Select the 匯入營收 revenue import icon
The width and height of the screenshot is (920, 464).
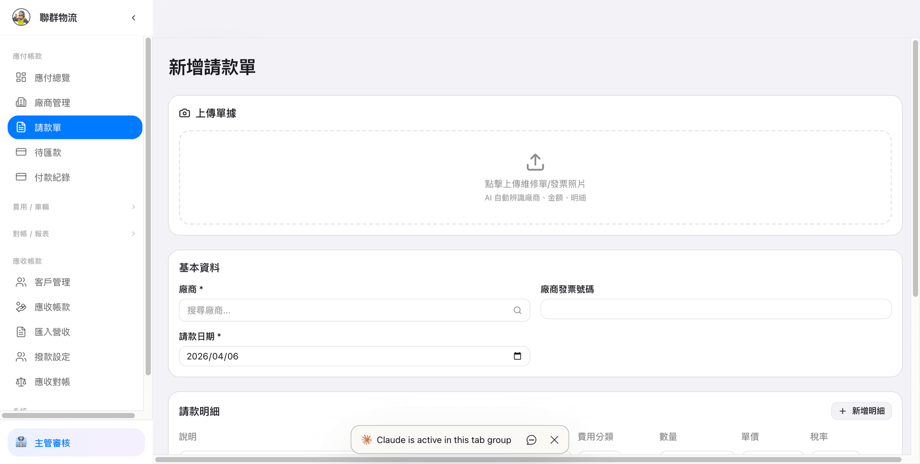tap(21, 332)
